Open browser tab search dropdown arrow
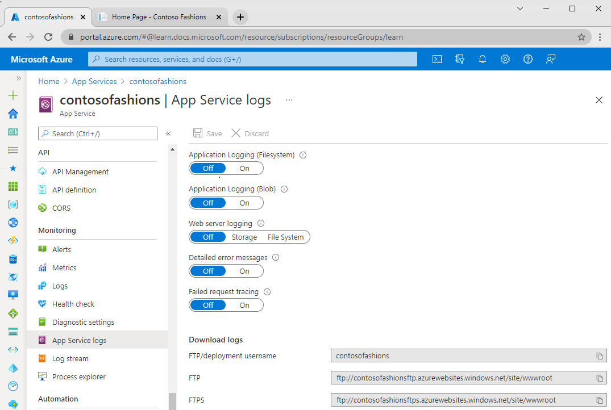The image size is (611, 410). click(520, 9)
